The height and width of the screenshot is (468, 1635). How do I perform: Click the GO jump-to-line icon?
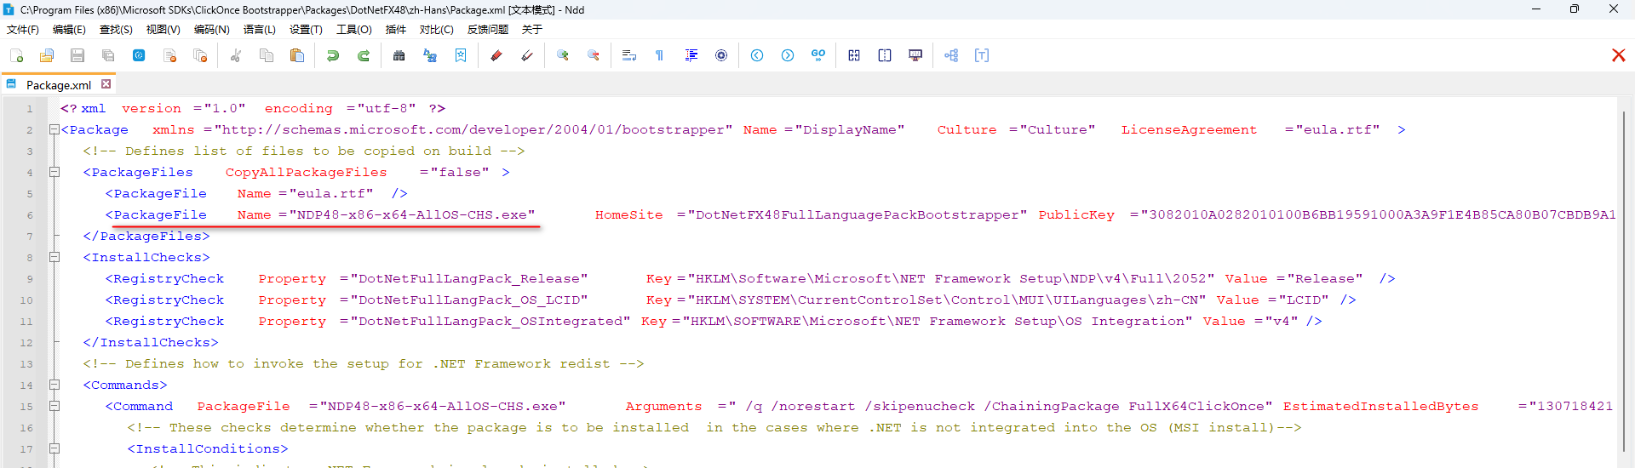pos(818,55)
